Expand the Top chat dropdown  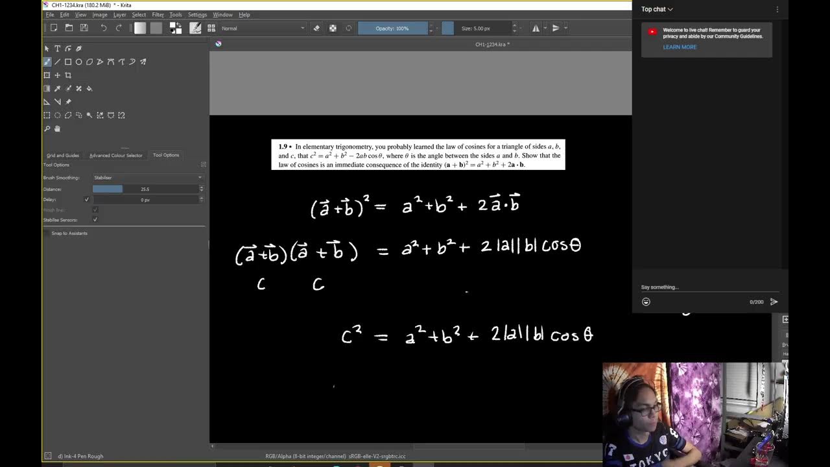point(657,9)
